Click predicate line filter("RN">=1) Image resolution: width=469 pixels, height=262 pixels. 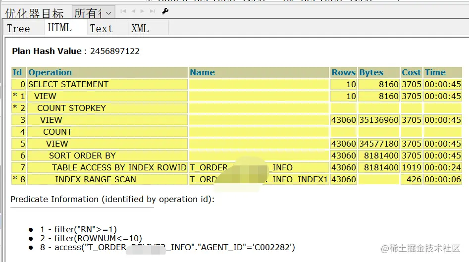pos(78,229)
